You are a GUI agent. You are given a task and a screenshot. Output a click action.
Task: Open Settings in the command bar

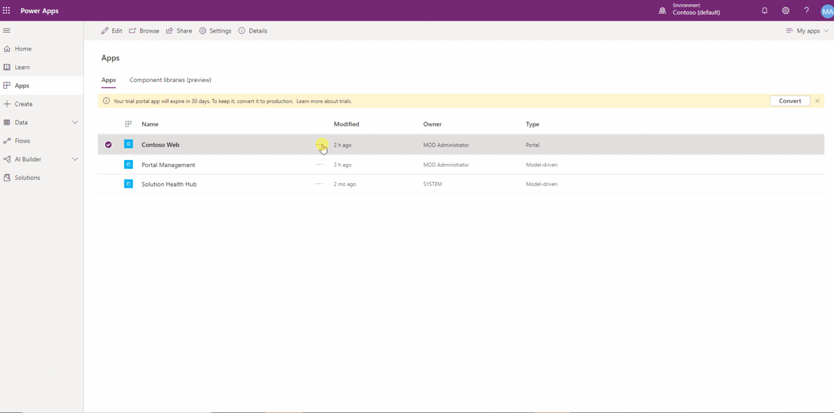pyautogui.click(x=215, y=30)
